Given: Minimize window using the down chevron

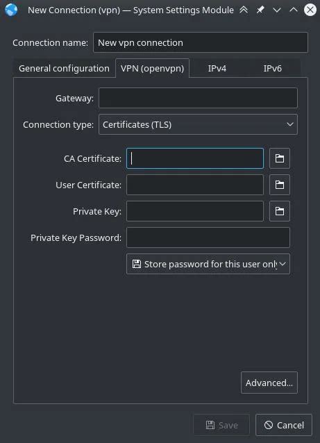Looking at the screenshot, I should [x=277, y=10].
